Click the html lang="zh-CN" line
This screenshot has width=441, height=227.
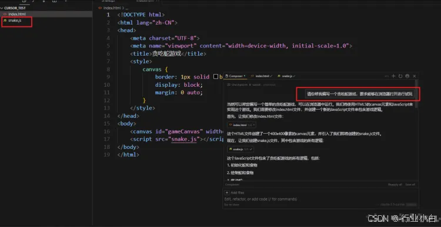(x=148, y=22)
